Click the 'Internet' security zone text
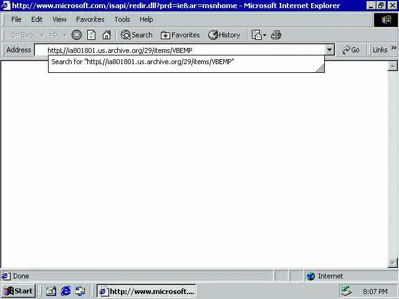This screenshot has width=399, height=299. 330,276
